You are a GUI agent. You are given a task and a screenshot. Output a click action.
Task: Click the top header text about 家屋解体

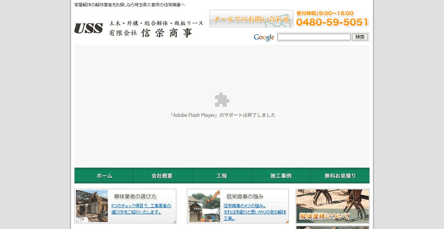pyautogui.click(x=129, y=4)
